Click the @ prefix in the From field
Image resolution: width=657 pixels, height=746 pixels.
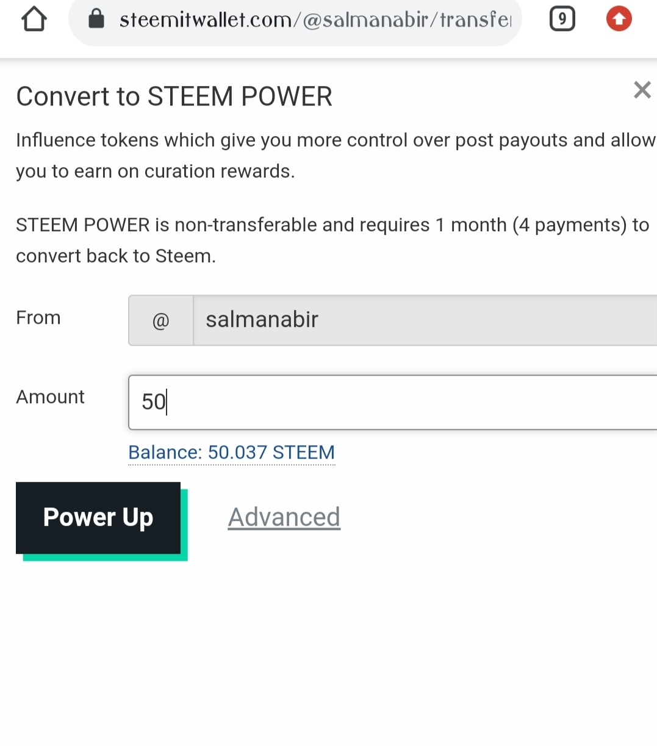click(160, 320)
